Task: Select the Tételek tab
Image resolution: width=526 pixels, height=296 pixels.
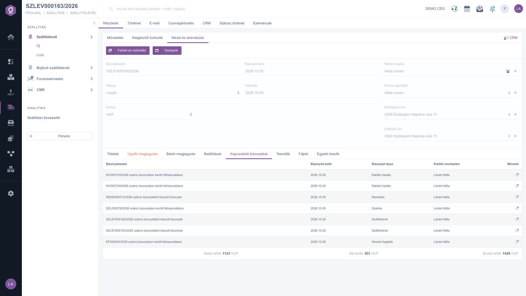Action: pos(113,154)
